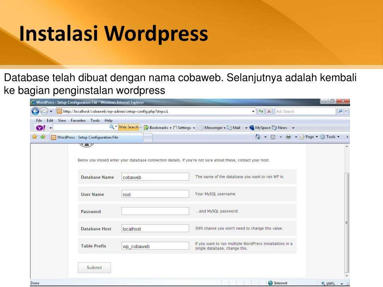Open the Edit menu
This screenshot has height=287, width=383.
[x=50, y=121]
